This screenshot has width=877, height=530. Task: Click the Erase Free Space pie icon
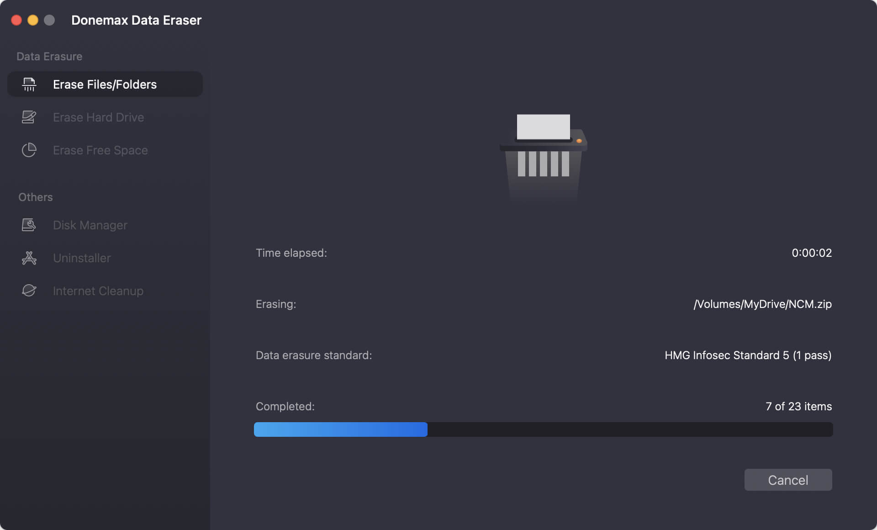pyautogui.click(x=29, y=150)
